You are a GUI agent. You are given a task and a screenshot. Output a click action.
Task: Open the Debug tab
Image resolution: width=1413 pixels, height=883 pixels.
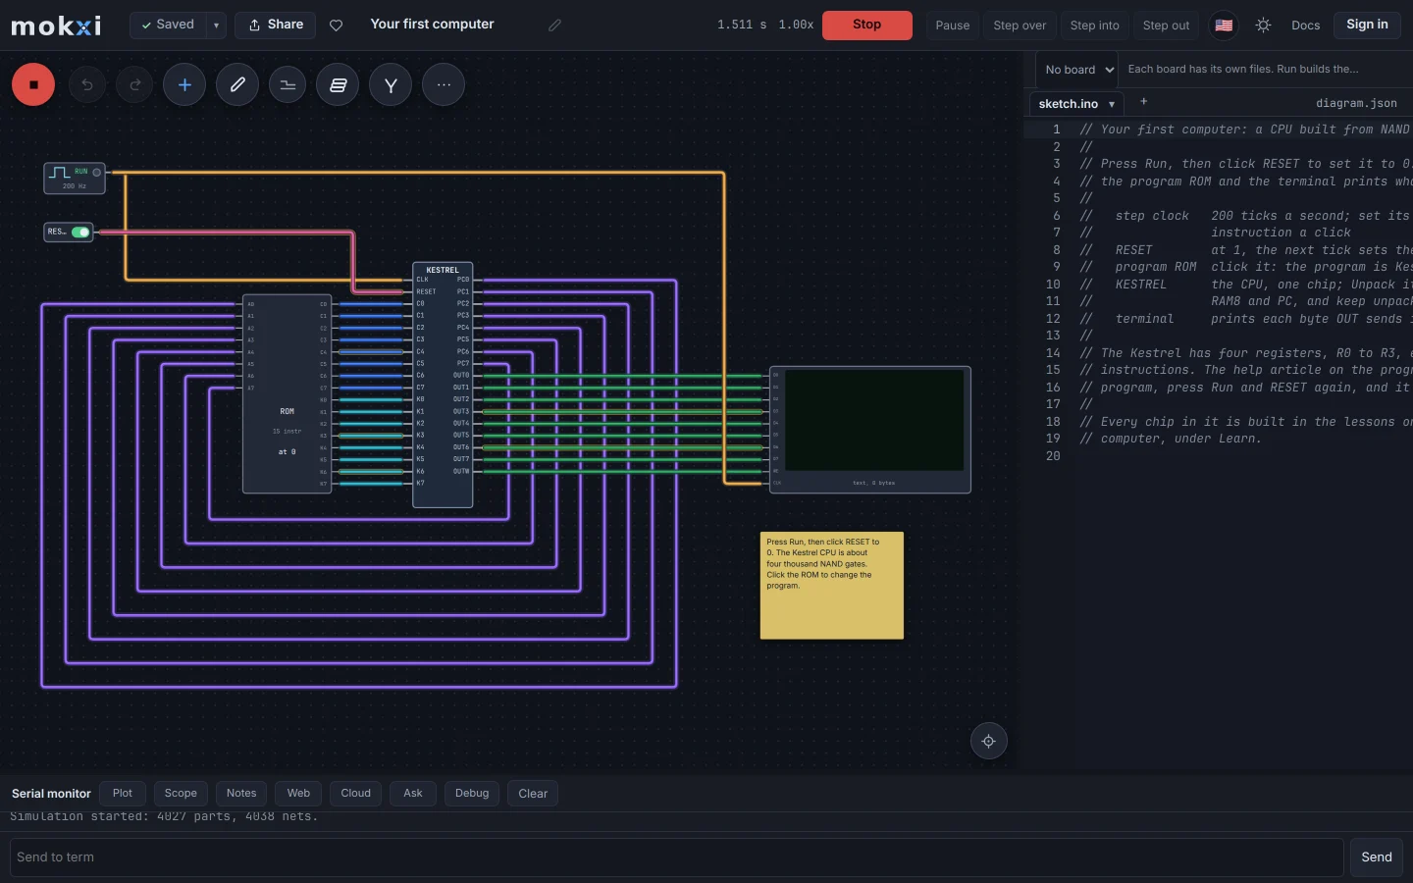472,794
